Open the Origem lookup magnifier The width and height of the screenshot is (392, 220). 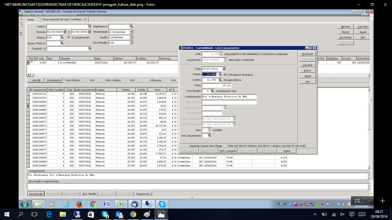[90, 49]
